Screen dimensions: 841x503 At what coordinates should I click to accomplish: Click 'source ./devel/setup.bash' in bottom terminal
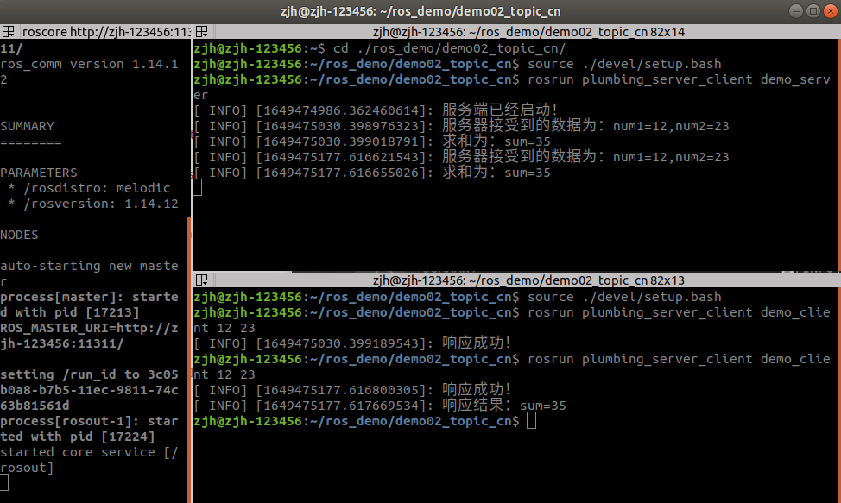pyautogui.click(x=624, y=297)
